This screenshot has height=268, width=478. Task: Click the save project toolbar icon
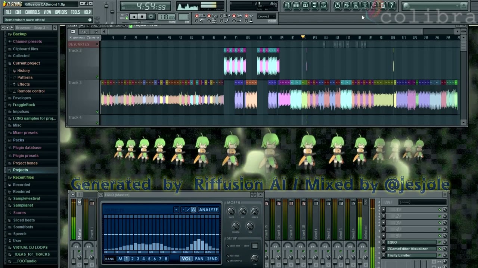pos(356,5)
